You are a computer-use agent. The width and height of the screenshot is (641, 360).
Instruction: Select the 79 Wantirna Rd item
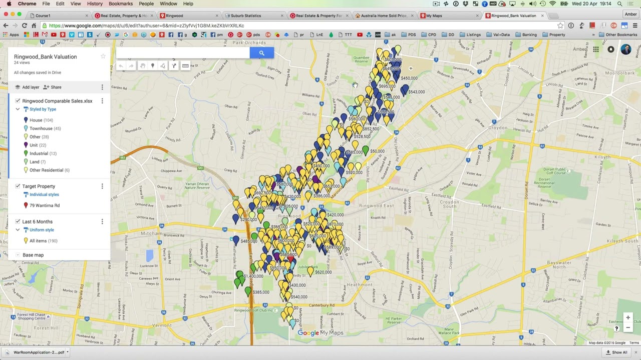pyautogui.click(x=42, y=205)
